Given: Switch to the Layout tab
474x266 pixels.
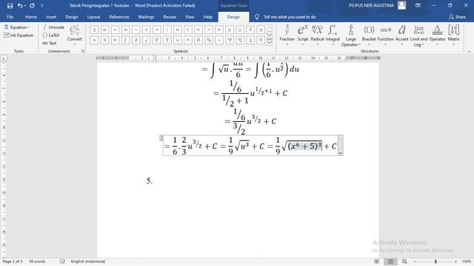Looking at the screenshot, I should [93, 17].
